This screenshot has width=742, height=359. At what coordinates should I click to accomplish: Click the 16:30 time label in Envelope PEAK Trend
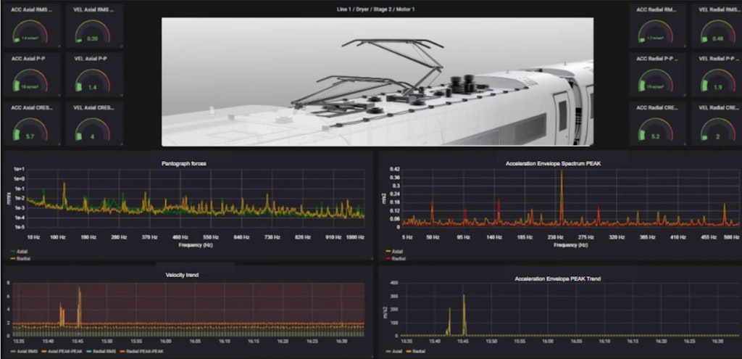coord(718,341)
